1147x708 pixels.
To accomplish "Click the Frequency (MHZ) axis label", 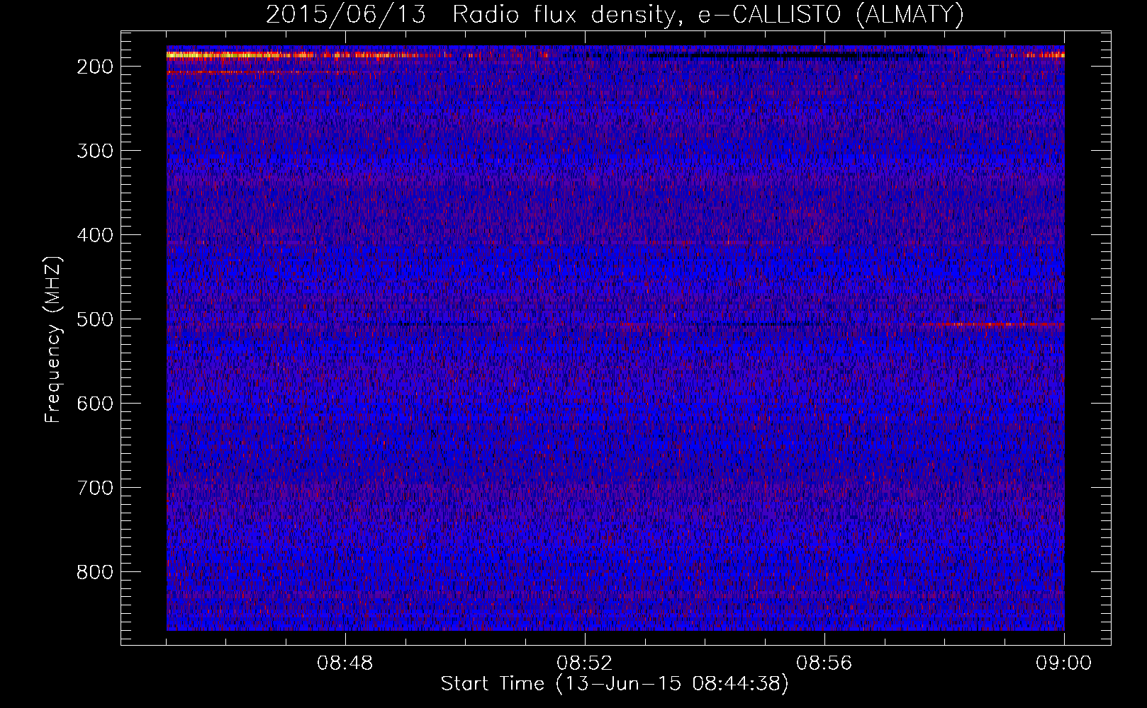I will coord(52,340).
